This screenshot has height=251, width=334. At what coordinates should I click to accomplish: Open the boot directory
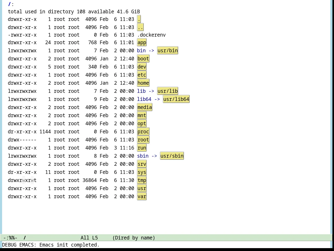(143, 59)
